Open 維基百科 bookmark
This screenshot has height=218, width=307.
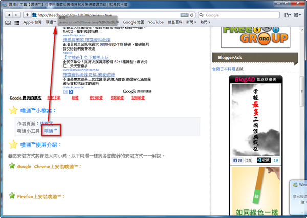[x=175, y=22]
